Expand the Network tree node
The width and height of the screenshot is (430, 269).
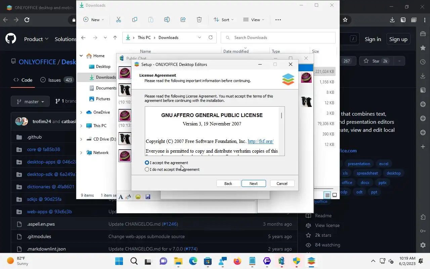(81, 153)
